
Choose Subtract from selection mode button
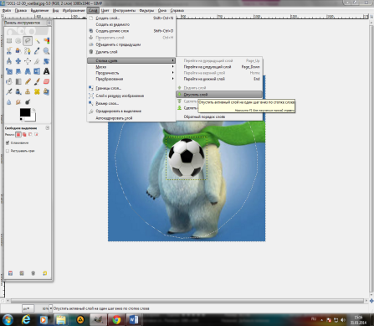click(30, 135)
